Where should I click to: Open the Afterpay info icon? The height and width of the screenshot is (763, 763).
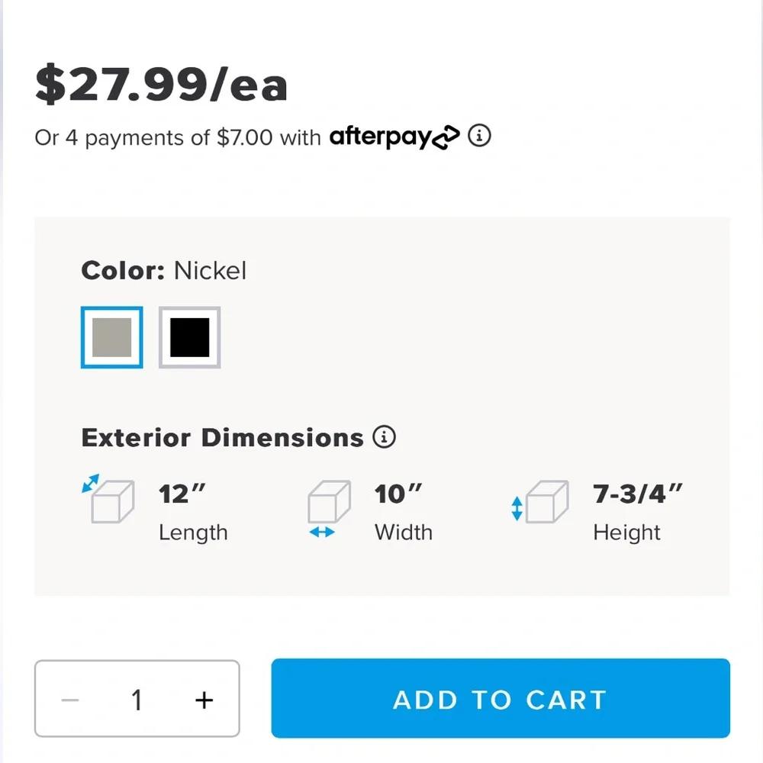(x=479, y=135)
